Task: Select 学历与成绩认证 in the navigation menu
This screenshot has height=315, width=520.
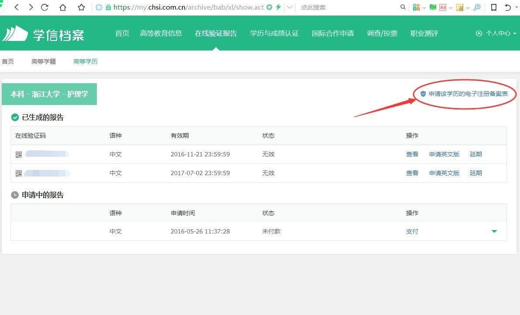Action: [x=274, y=33]
